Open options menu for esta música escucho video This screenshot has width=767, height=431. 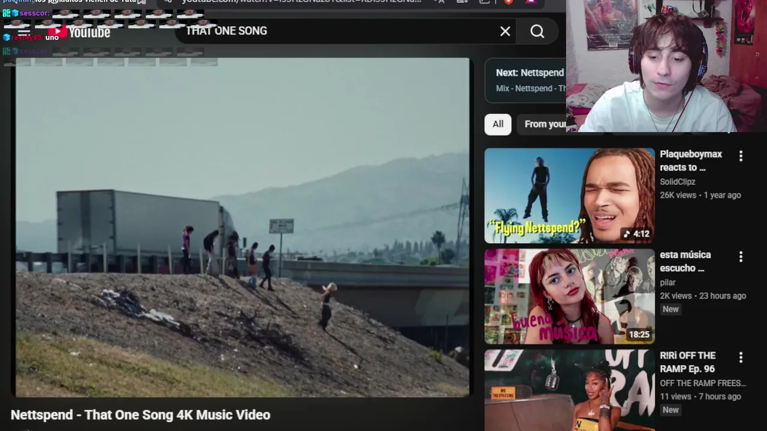[741, 256]
